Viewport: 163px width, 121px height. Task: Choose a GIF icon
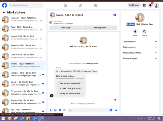(65, 110)
